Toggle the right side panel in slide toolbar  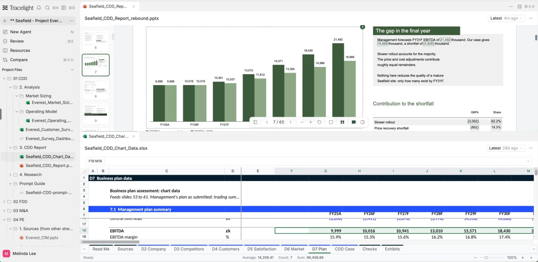coord(362,122)
